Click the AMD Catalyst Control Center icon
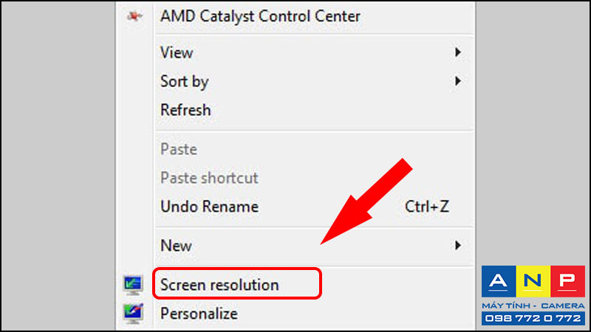 coord(134,16)
